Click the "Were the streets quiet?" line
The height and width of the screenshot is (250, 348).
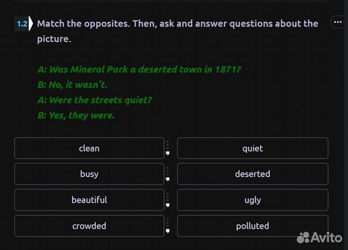pos(95,100)
